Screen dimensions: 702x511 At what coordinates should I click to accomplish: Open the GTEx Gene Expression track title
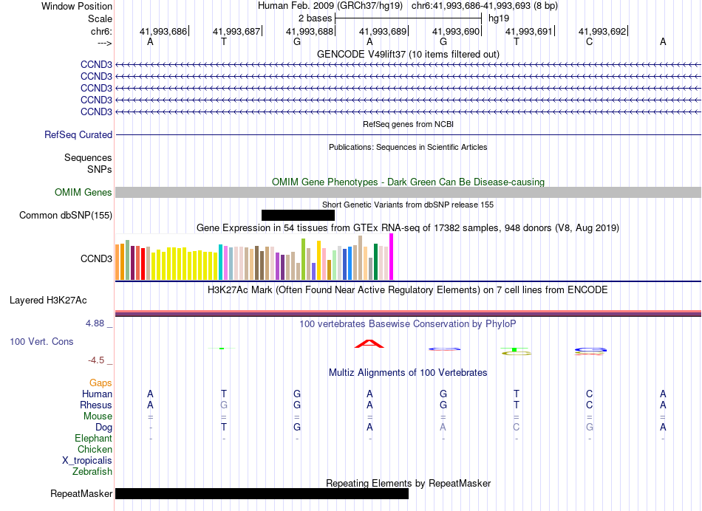tap(408, 227)
